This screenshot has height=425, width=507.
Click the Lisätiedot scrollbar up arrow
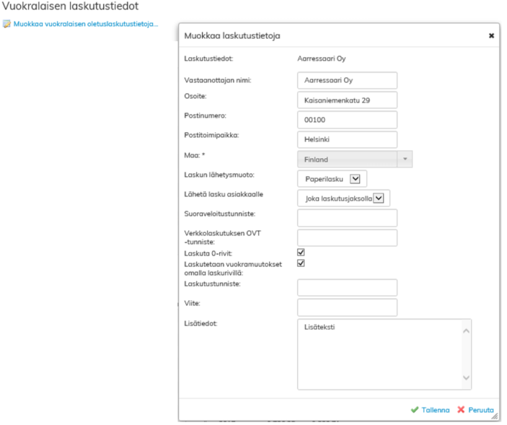[466, 330]
